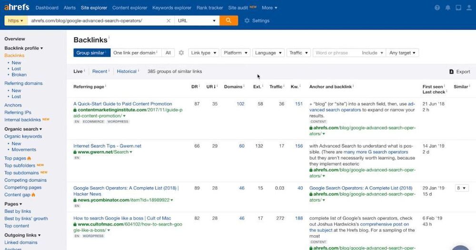This screenshot has height=250, width=476.
Task: Expand the news.ycombinator.com URL caret
Action: [x=172, y=200]
